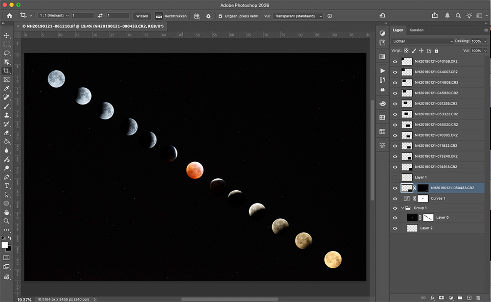Create a new layer with the new-layer icon

tap(469, 297)
